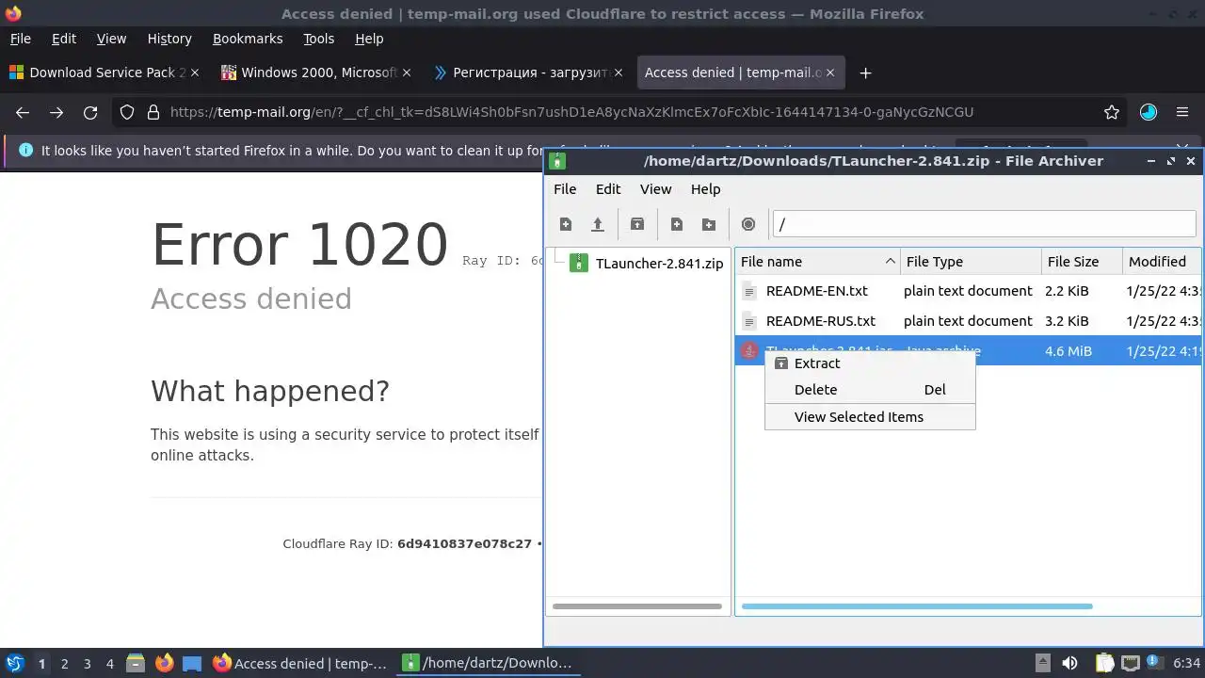The image size is (1205, 678).
Task: Activate the File Archiver taskbar button
Action: 489,663
